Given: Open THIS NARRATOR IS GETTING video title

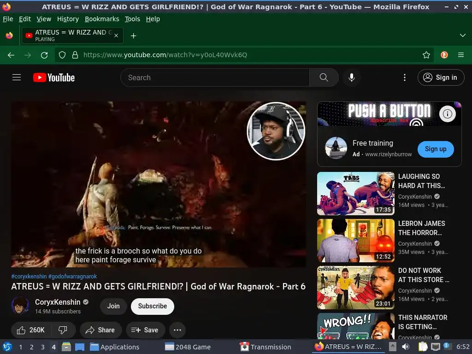Looking at the screenshot, I should click(423, 322).
